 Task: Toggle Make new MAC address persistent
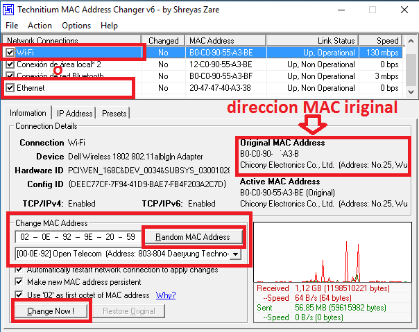coord(19,282)
